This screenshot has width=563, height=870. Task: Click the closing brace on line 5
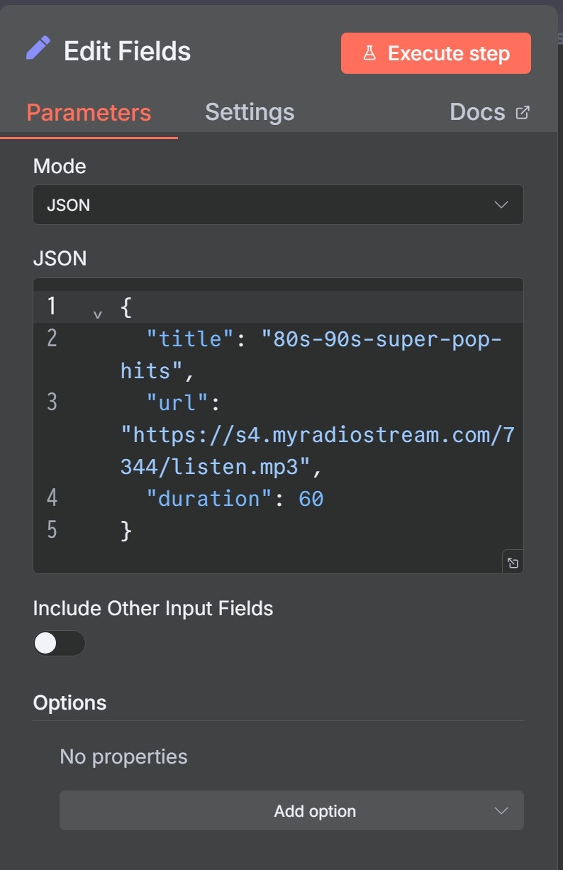click(126, 530)
